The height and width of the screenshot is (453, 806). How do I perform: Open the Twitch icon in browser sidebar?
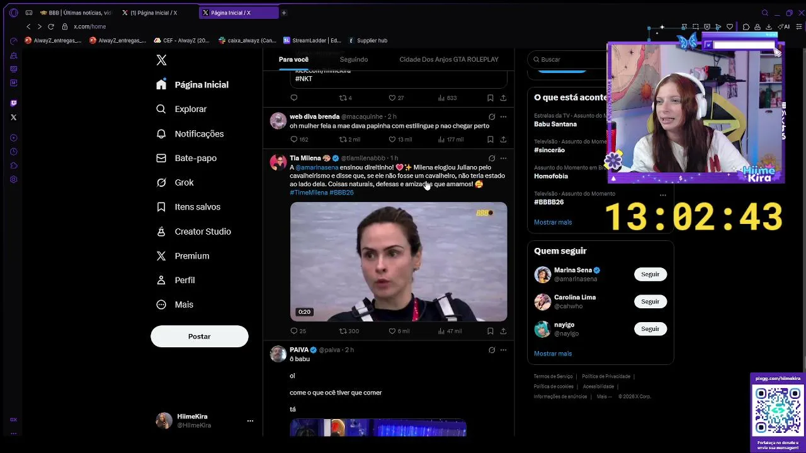13,103
